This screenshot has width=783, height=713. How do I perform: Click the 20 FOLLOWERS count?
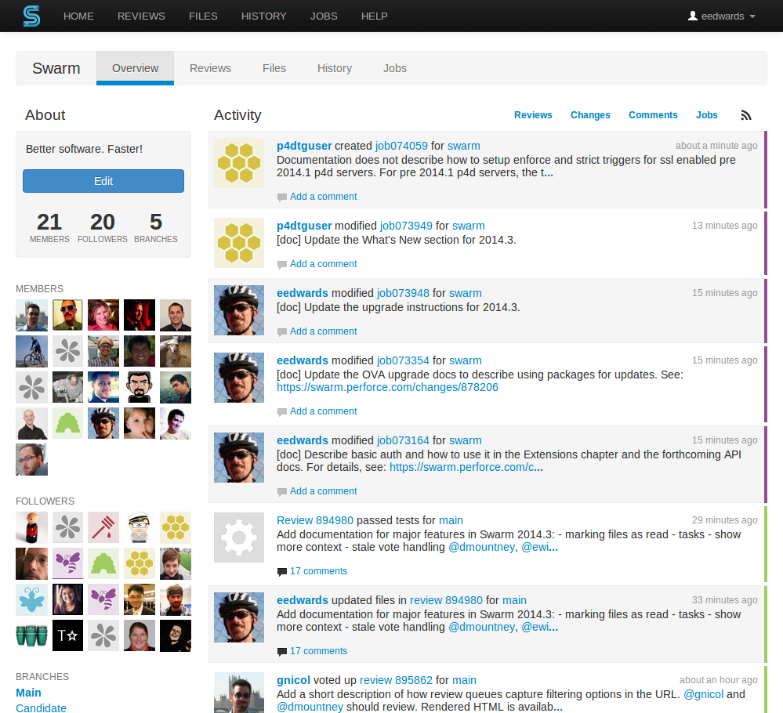pos(103,228)
